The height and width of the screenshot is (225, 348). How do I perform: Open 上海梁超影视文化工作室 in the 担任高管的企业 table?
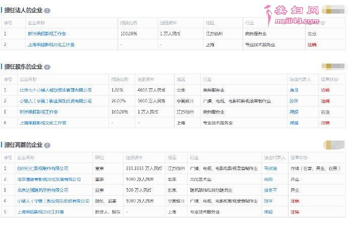tap(41, 212)
